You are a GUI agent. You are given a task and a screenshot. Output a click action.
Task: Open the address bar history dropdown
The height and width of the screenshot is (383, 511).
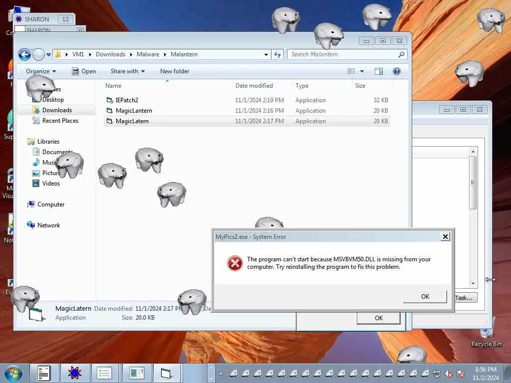[x=266, y=54]
